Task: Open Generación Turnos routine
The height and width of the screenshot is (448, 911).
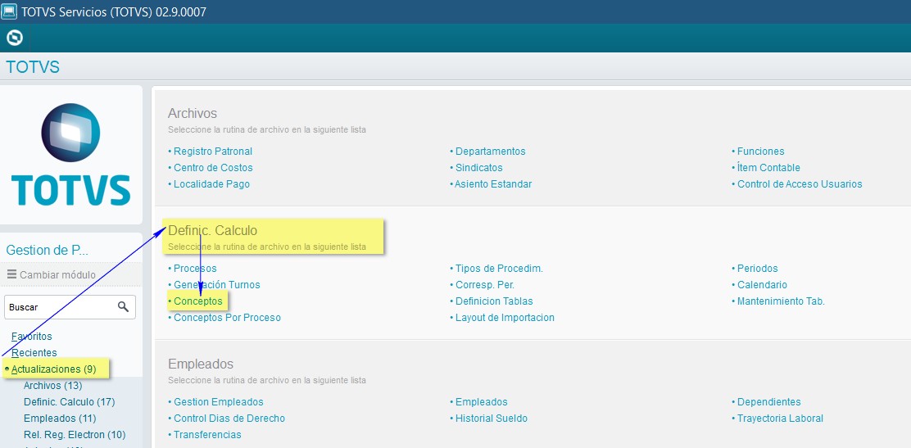Action: pos(217,285)
